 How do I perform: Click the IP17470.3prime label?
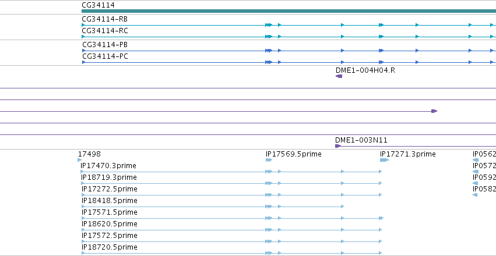108,166
